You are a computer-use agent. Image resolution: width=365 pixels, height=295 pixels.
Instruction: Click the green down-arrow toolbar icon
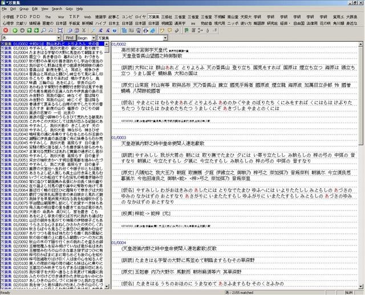click(x=36, y=30)
